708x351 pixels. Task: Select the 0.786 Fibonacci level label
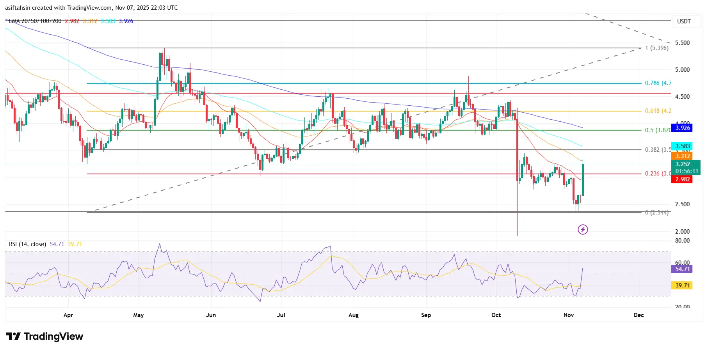point(658,83)
